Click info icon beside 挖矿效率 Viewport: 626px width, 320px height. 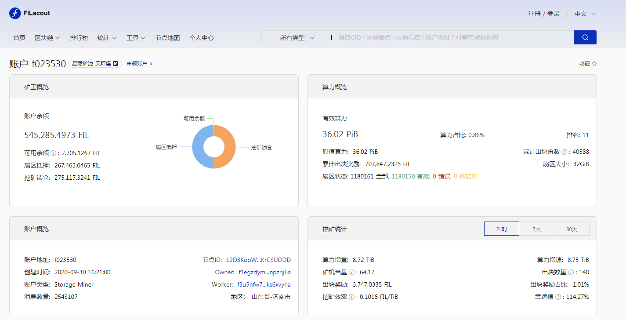351,297
